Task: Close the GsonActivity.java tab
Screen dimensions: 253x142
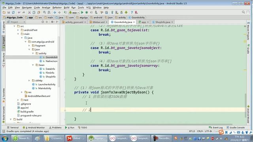Action: point(134,22)
